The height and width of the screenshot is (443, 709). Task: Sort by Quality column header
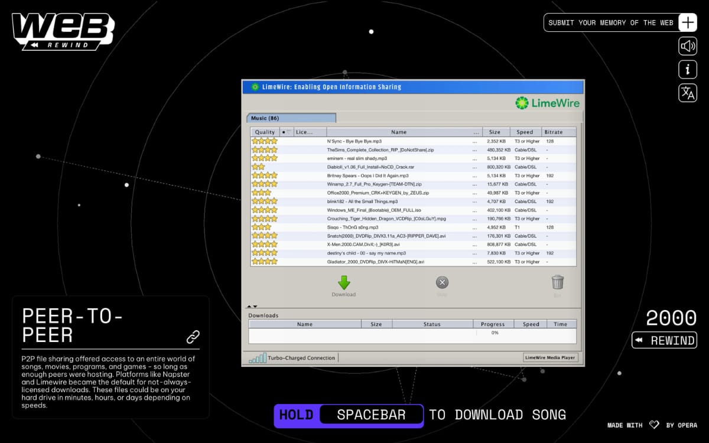pos(265,132)
